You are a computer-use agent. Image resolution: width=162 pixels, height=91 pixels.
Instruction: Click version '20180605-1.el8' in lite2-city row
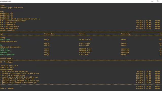click(85, 49)
